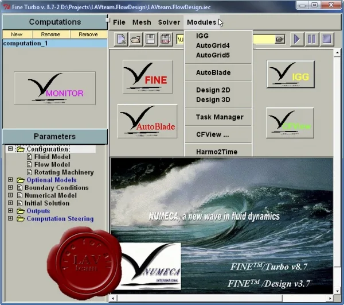Expand the Outputs tree node
Viewport: 344px width, 305px height.
(x=10, y=210)
